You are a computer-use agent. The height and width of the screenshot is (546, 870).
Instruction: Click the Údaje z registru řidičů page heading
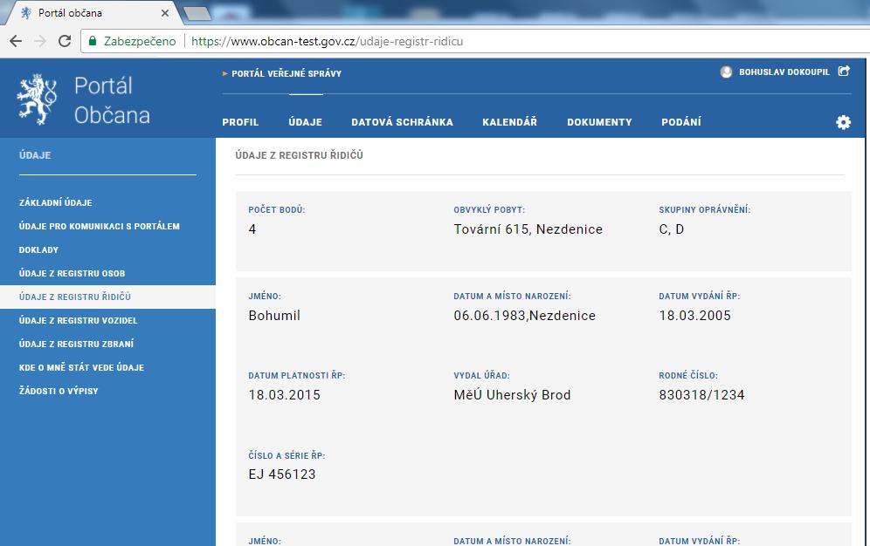coord(299,155)
